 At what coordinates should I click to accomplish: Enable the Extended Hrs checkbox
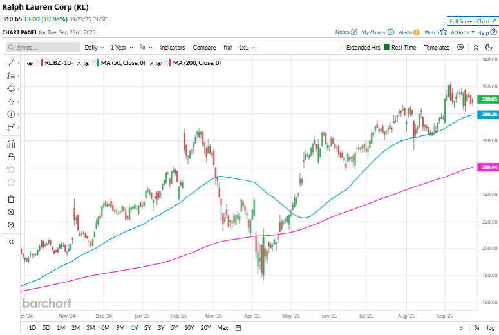coord(341,47)
